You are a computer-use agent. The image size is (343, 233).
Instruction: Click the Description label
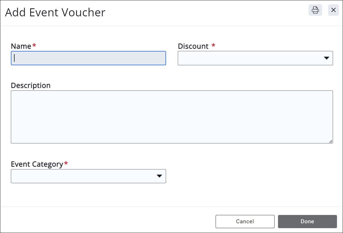coord(31,85)
